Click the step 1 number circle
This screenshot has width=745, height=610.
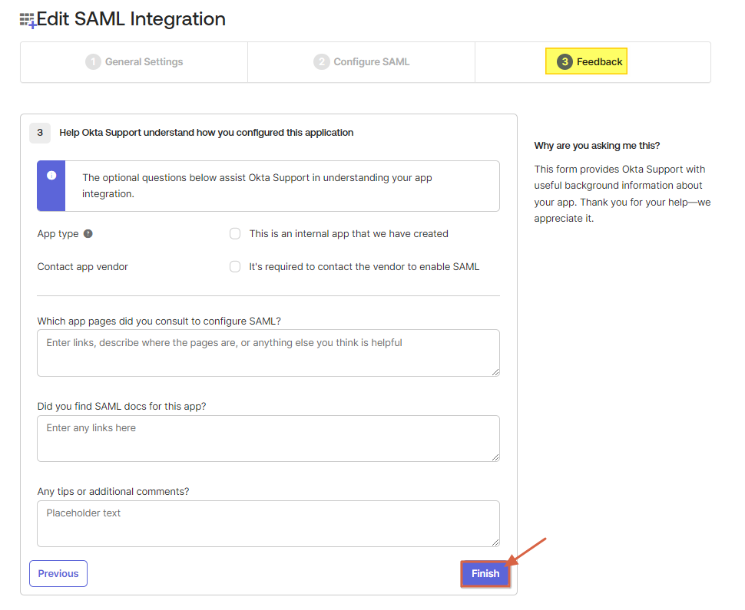click(93, 62)
